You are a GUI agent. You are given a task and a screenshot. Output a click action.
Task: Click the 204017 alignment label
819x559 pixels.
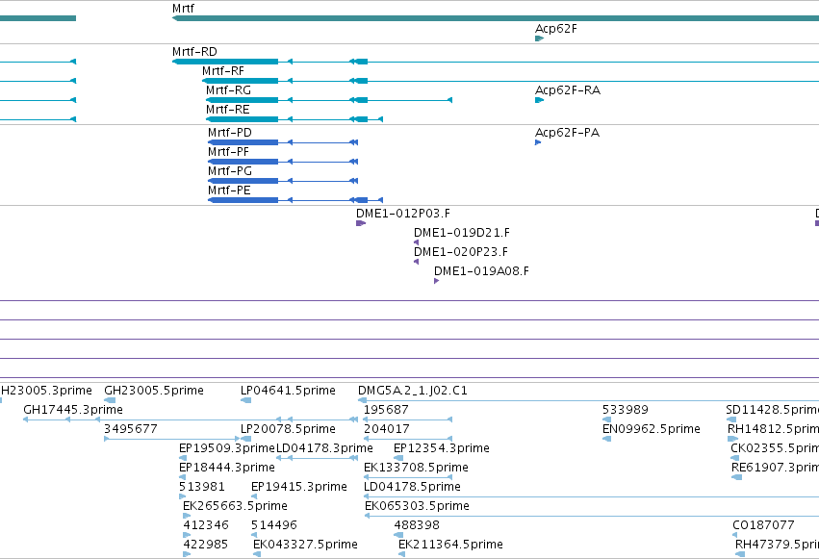(387, 429)
